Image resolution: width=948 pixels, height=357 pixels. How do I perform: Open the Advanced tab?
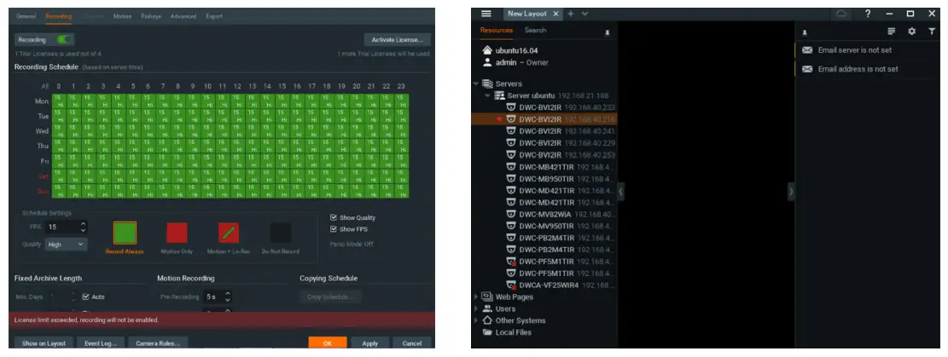[x=183, y=16]
